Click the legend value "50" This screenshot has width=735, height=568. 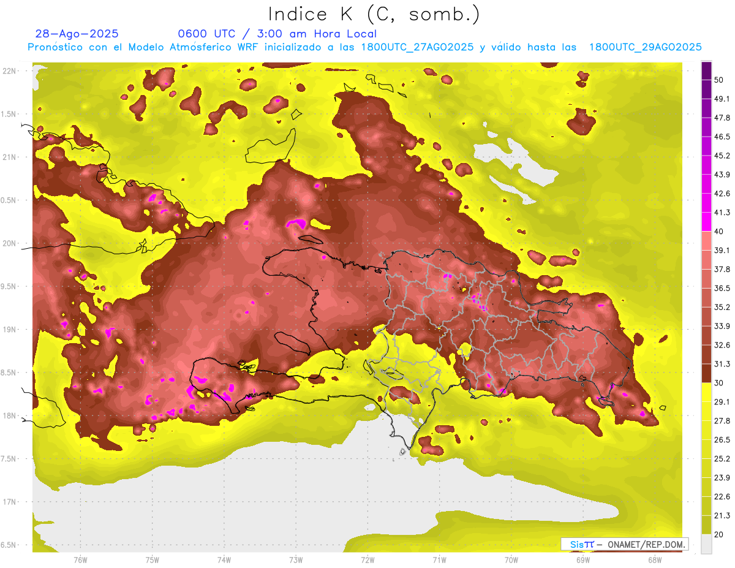[720, 80]
